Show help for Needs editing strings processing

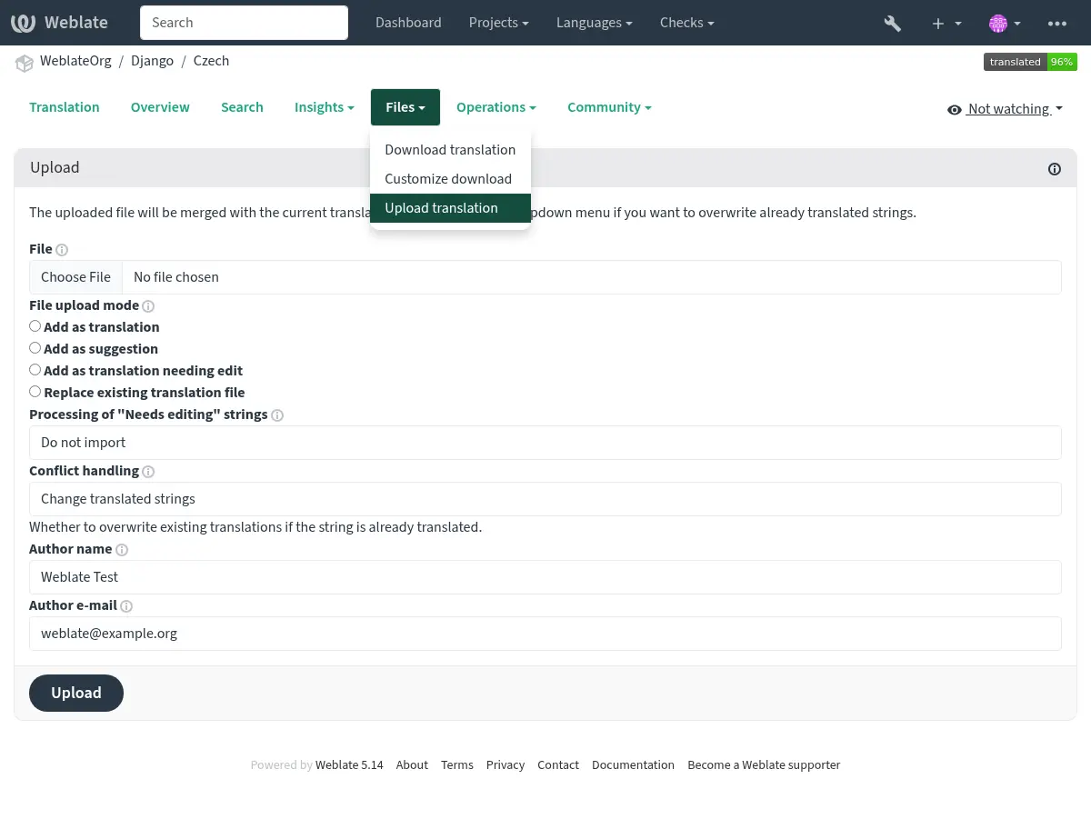tap(277, 414)
